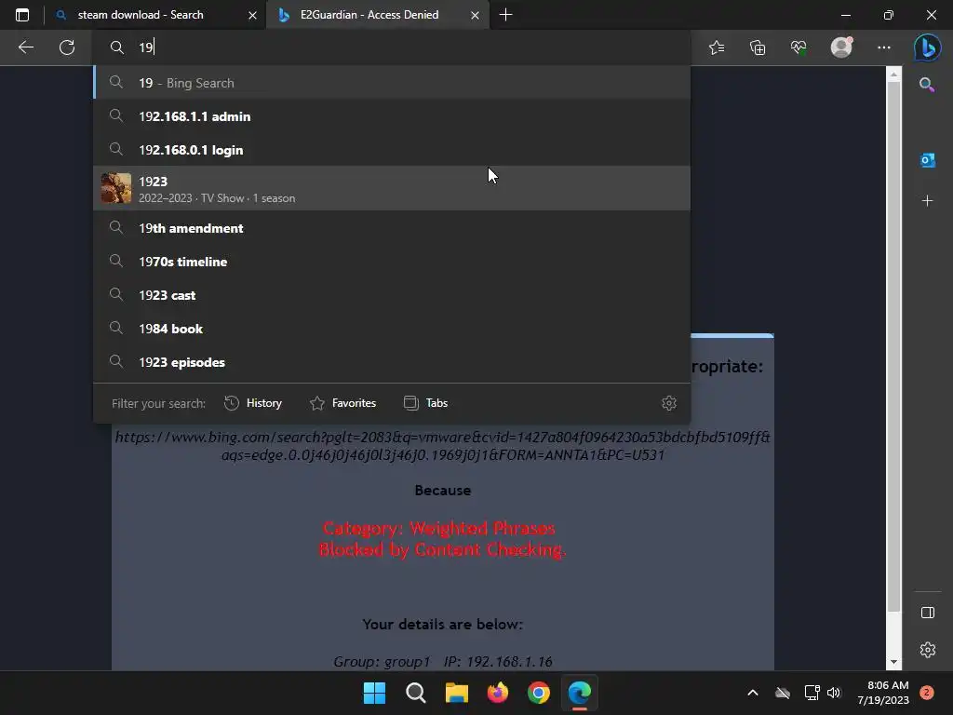The width and height of the screenshot is (953, 715).
Task: Open Browser essentials heart icon
Action: coord(799,47)
